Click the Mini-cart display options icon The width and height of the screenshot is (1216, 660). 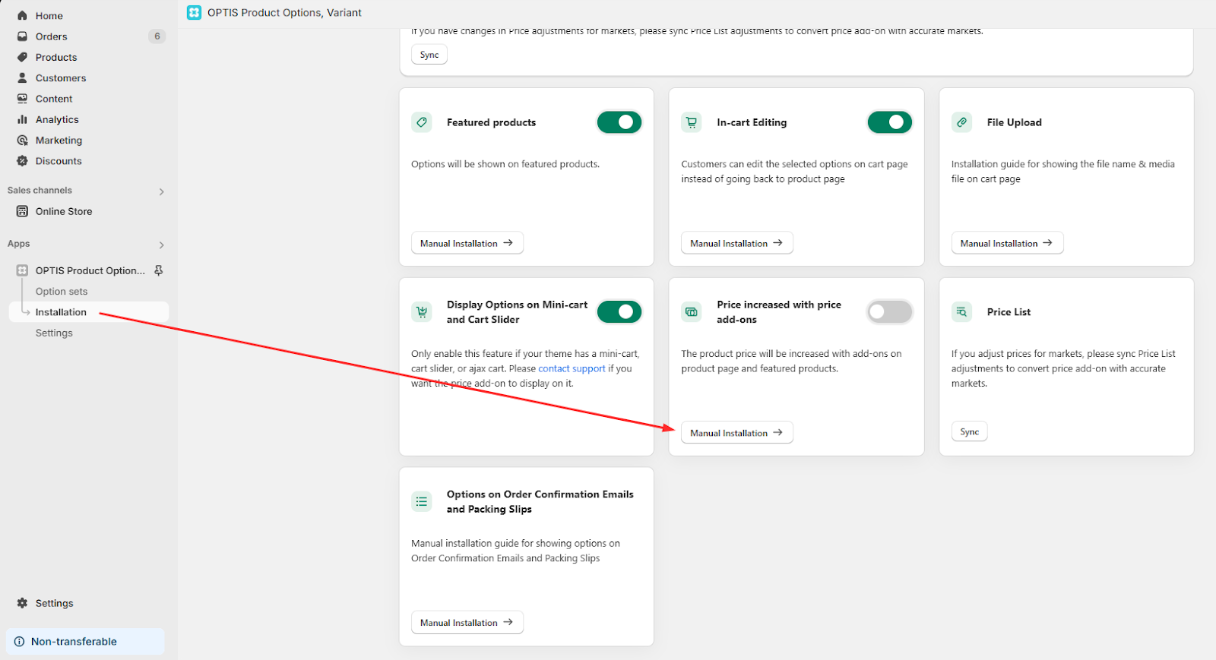point(422,311)
